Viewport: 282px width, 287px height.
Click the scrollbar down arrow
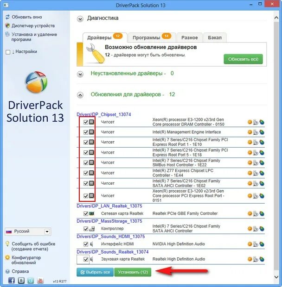(x=276, y=277)
